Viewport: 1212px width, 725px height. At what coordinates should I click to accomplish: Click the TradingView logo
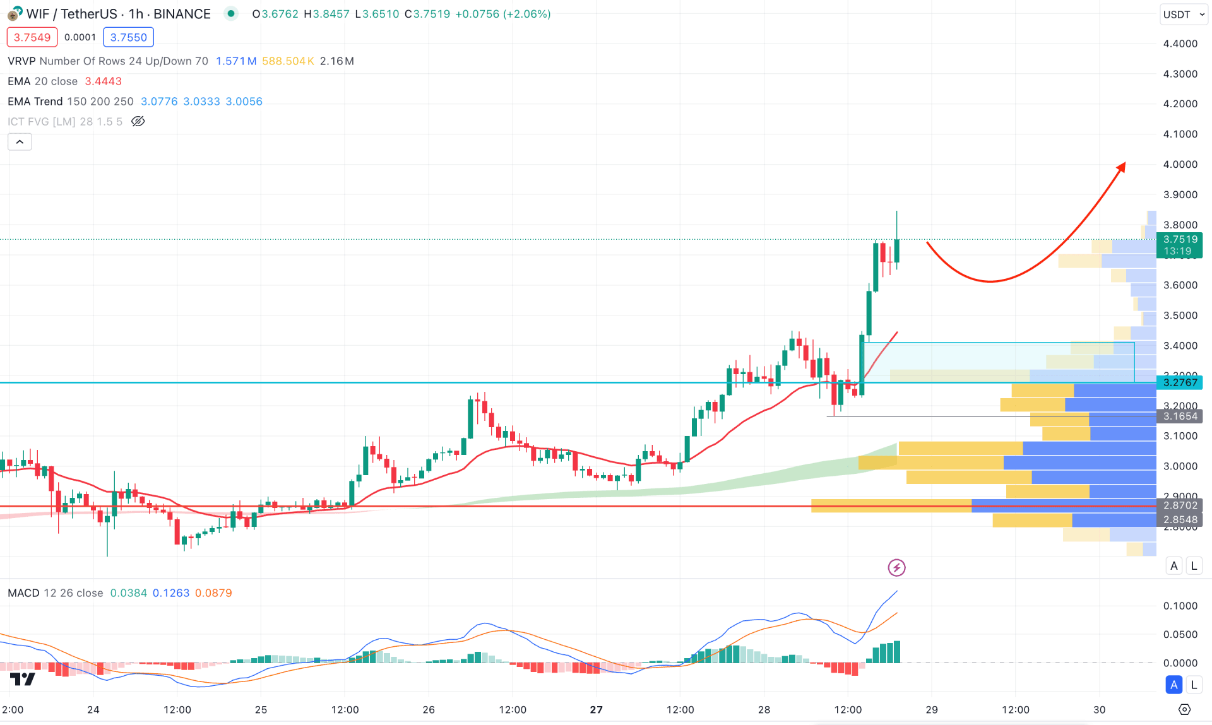click(x=23, y=679)
